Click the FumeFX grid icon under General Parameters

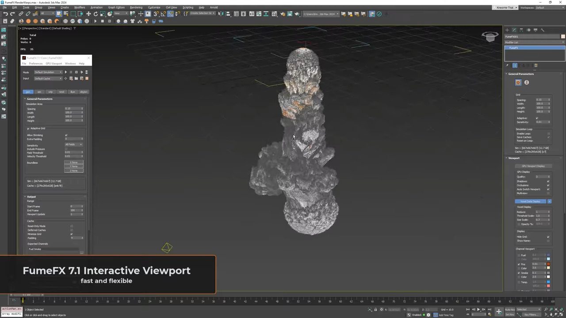[518, 82]
